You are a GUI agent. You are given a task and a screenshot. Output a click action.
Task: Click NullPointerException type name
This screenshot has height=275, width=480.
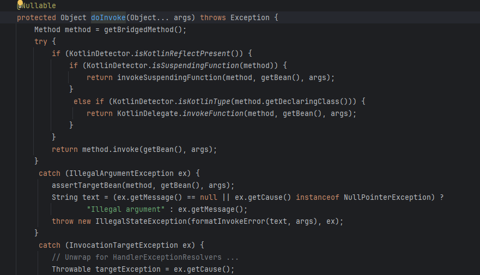(387, 197)
